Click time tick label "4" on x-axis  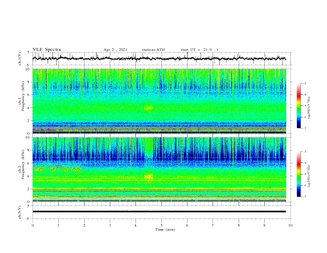coord(135,225)
